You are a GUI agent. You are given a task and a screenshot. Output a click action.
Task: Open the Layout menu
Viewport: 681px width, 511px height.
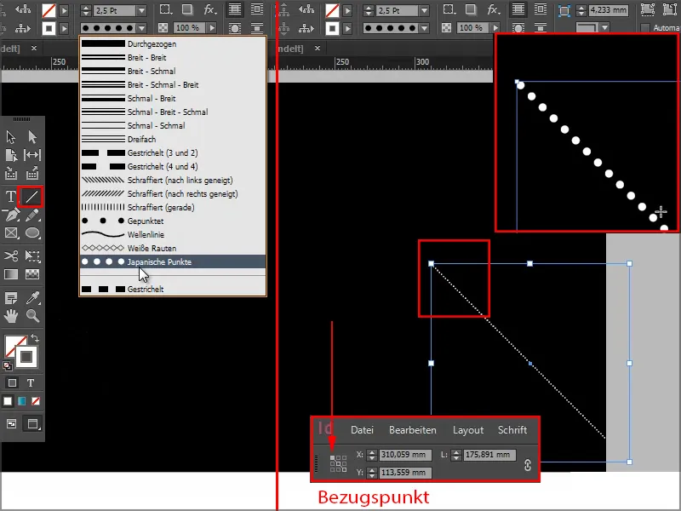[x=467, y=430]
